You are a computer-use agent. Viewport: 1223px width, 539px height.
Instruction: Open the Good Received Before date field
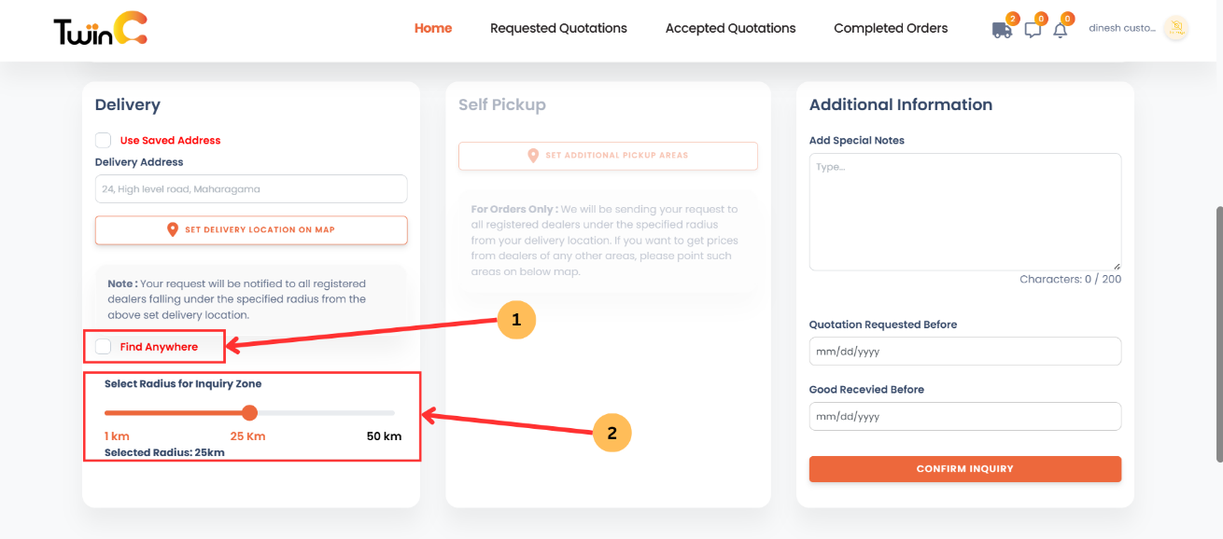pyautogui.click(x=964, y=416)
